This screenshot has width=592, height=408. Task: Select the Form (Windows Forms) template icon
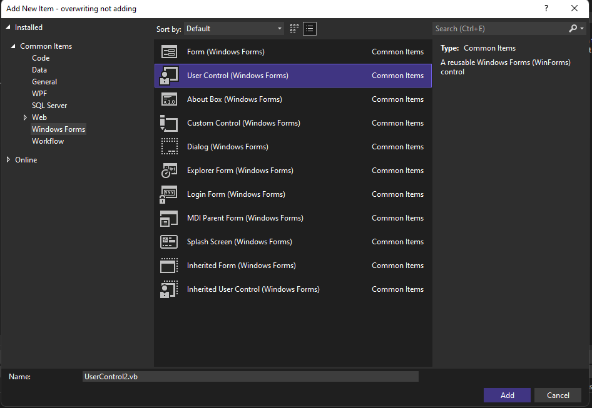pyautogui.click(x=169, y=51)
